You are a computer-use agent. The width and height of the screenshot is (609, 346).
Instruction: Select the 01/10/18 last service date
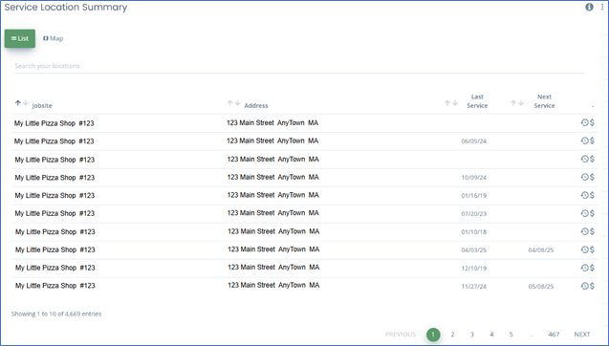(474, 232)
